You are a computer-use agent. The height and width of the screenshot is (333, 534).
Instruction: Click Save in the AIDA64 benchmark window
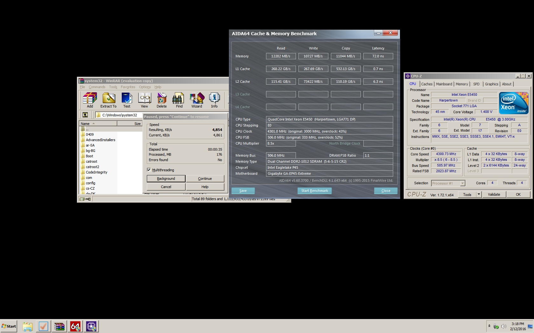click(x=243, y=191)
